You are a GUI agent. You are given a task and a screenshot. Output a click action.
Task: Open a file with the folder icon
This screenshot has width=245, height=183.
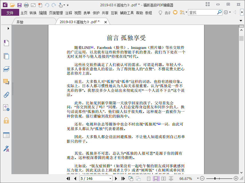pos(12,5)
